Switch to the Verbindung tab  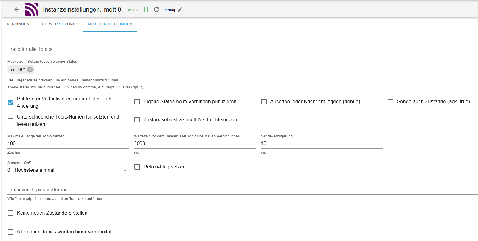(x=20, y=24)
